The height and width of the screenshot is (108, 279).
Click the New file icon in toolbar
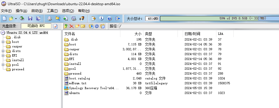click(x=4, y=19)
